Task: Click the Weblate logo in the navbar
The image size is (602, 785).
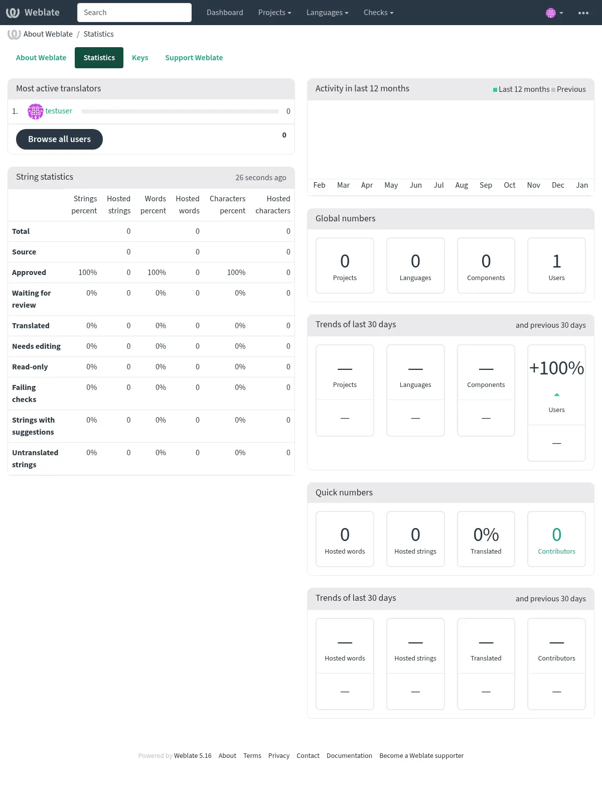Action: (x=33, y=13)
